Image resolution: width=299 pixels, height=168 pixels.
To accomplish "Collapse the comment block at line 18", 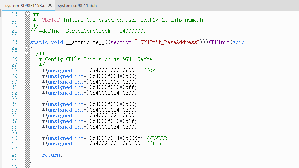I will (x=27, y=14).
